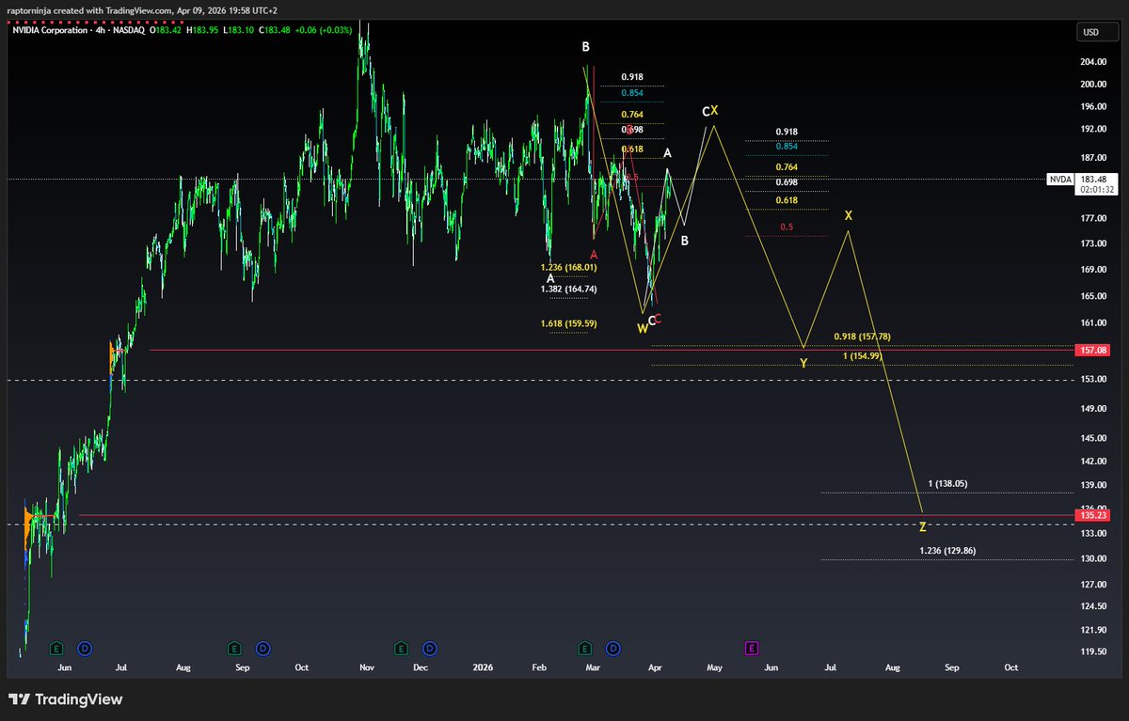Select the yellow wave label Z
The image size is (1129, 721).
pos(923,526)
